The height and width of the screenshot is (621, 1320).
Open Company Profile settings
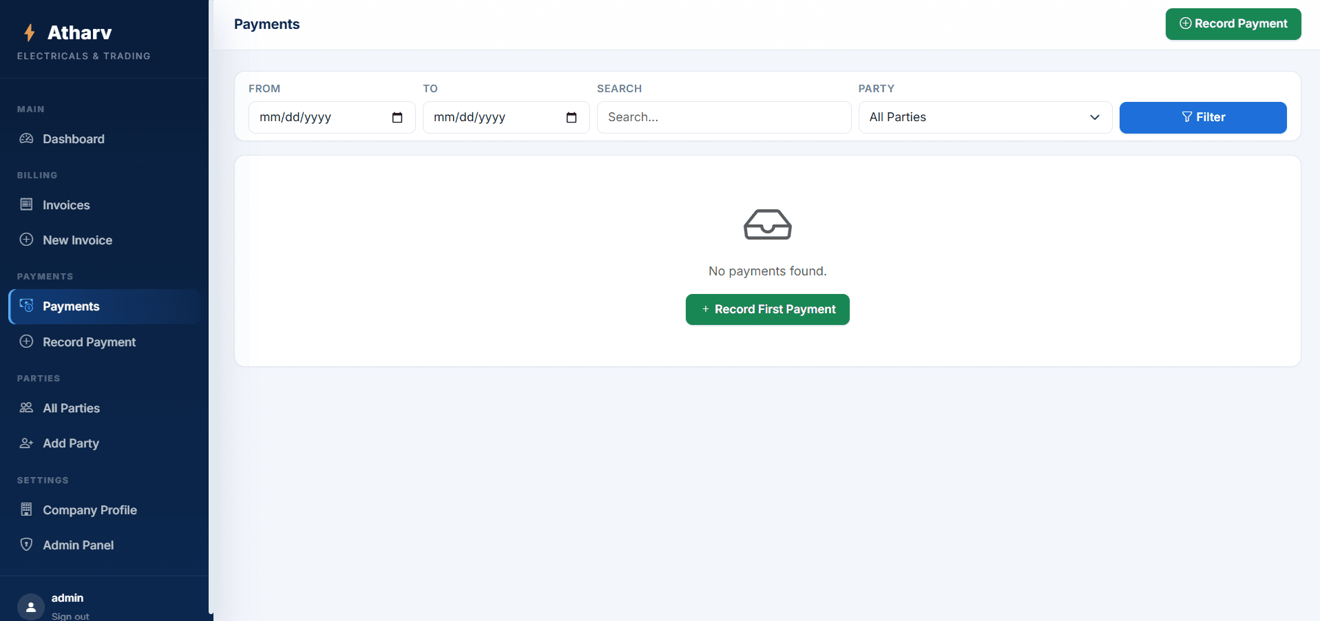coord(105,510)
